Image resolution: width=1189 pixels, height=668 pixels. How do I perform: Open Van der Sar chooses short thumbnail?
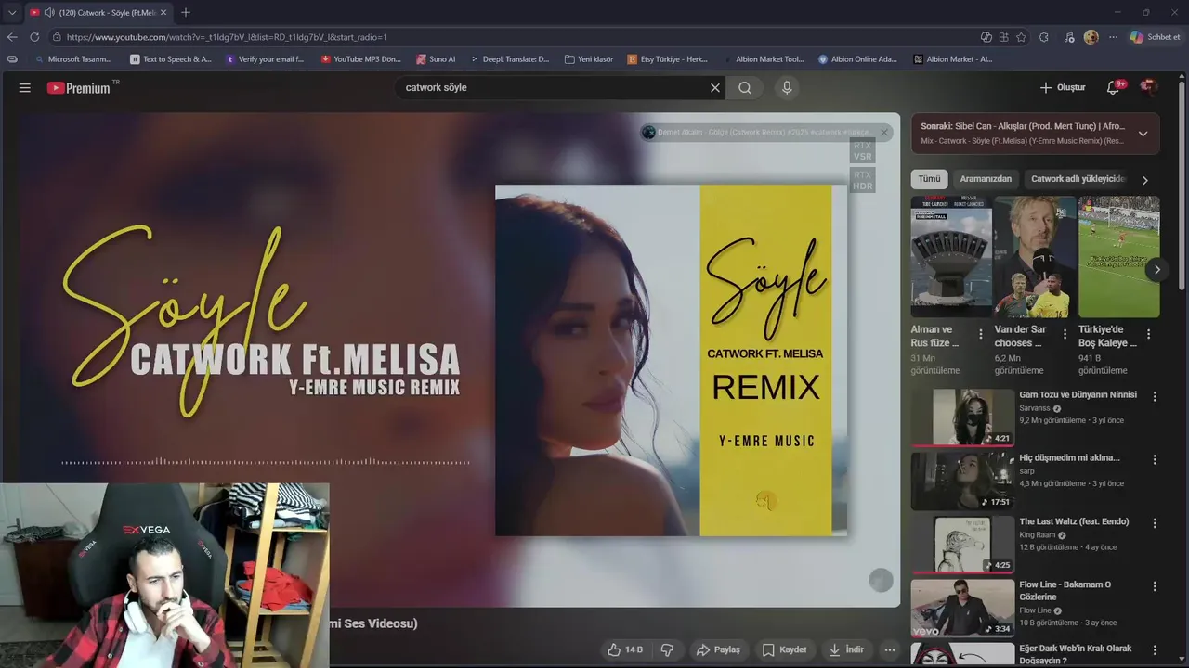click(x=1034, y=257)
